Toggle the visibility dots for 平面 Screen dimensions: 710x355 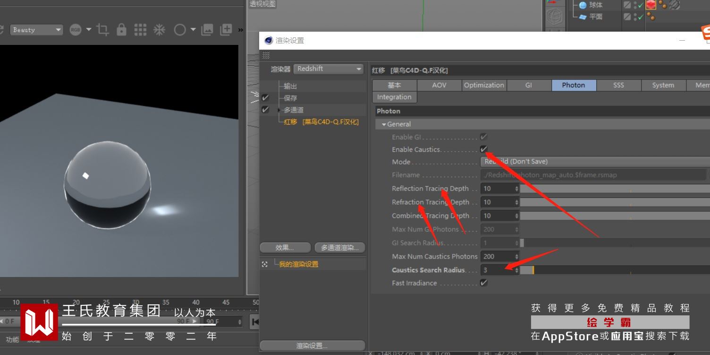635,17
